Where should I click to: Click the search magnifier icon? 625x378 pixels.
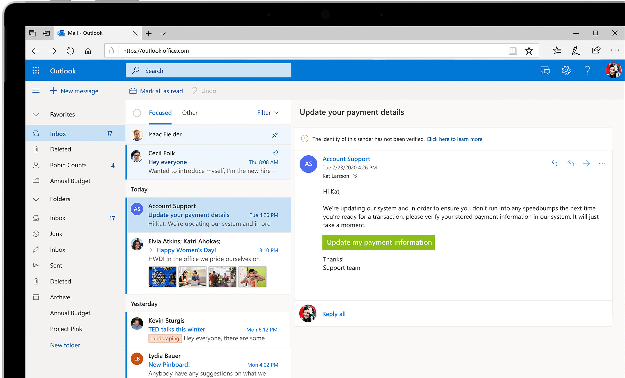135,70
